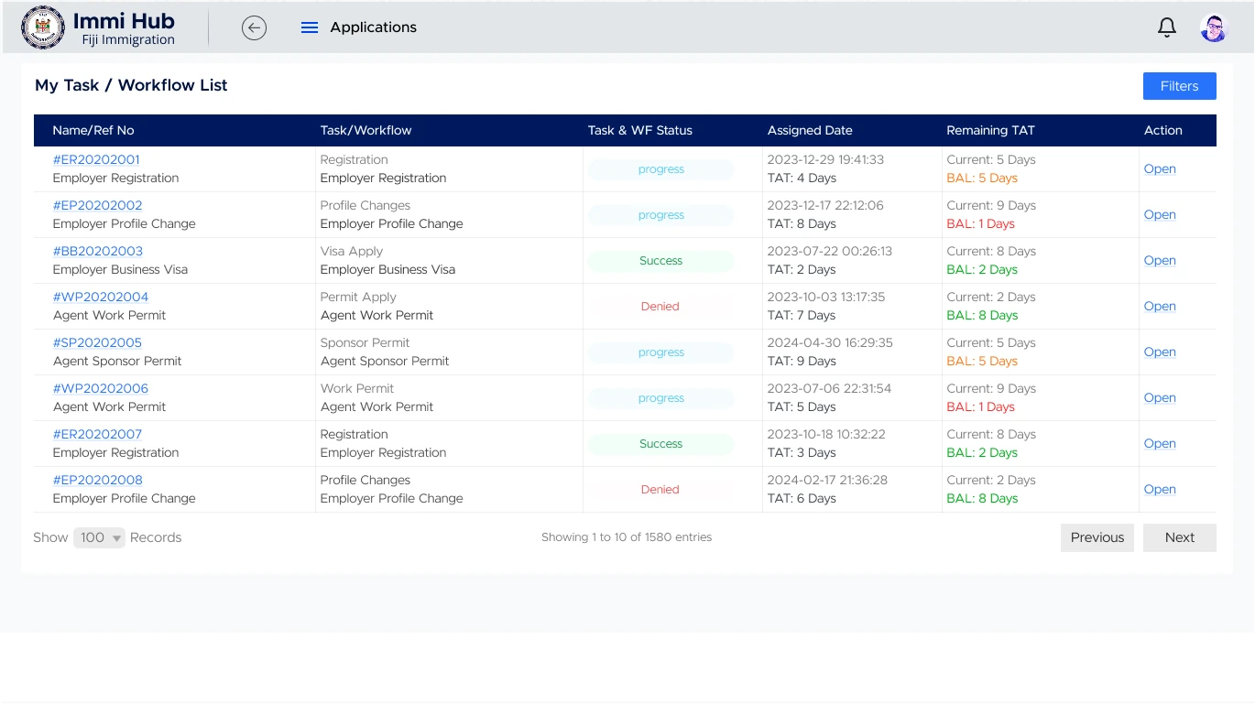The width and height of the screenshot is (1255, 704).
Task: Open reference #WP20202004
Action: point(100,297)
